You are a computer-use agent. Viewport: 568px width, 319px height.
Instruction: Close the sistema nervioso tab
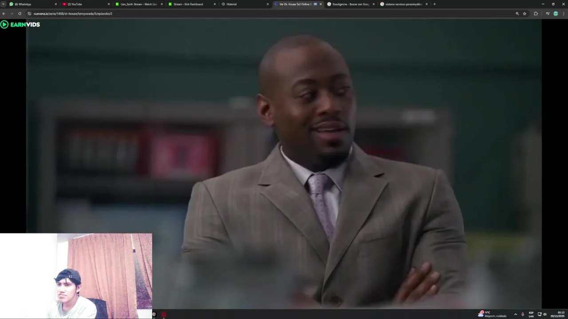(426, 4)
